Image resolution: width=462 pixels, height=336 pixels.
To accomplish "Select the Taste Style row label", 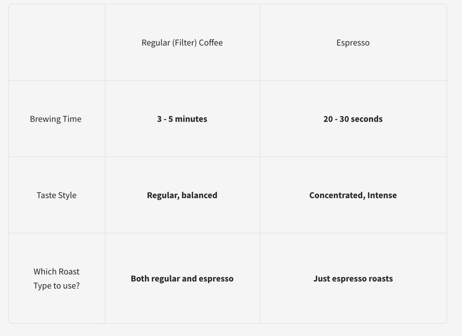I will coord(57,195).
